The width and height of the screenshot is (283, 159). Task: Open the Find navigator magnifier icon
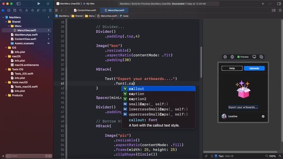click(x=21, y=11)
